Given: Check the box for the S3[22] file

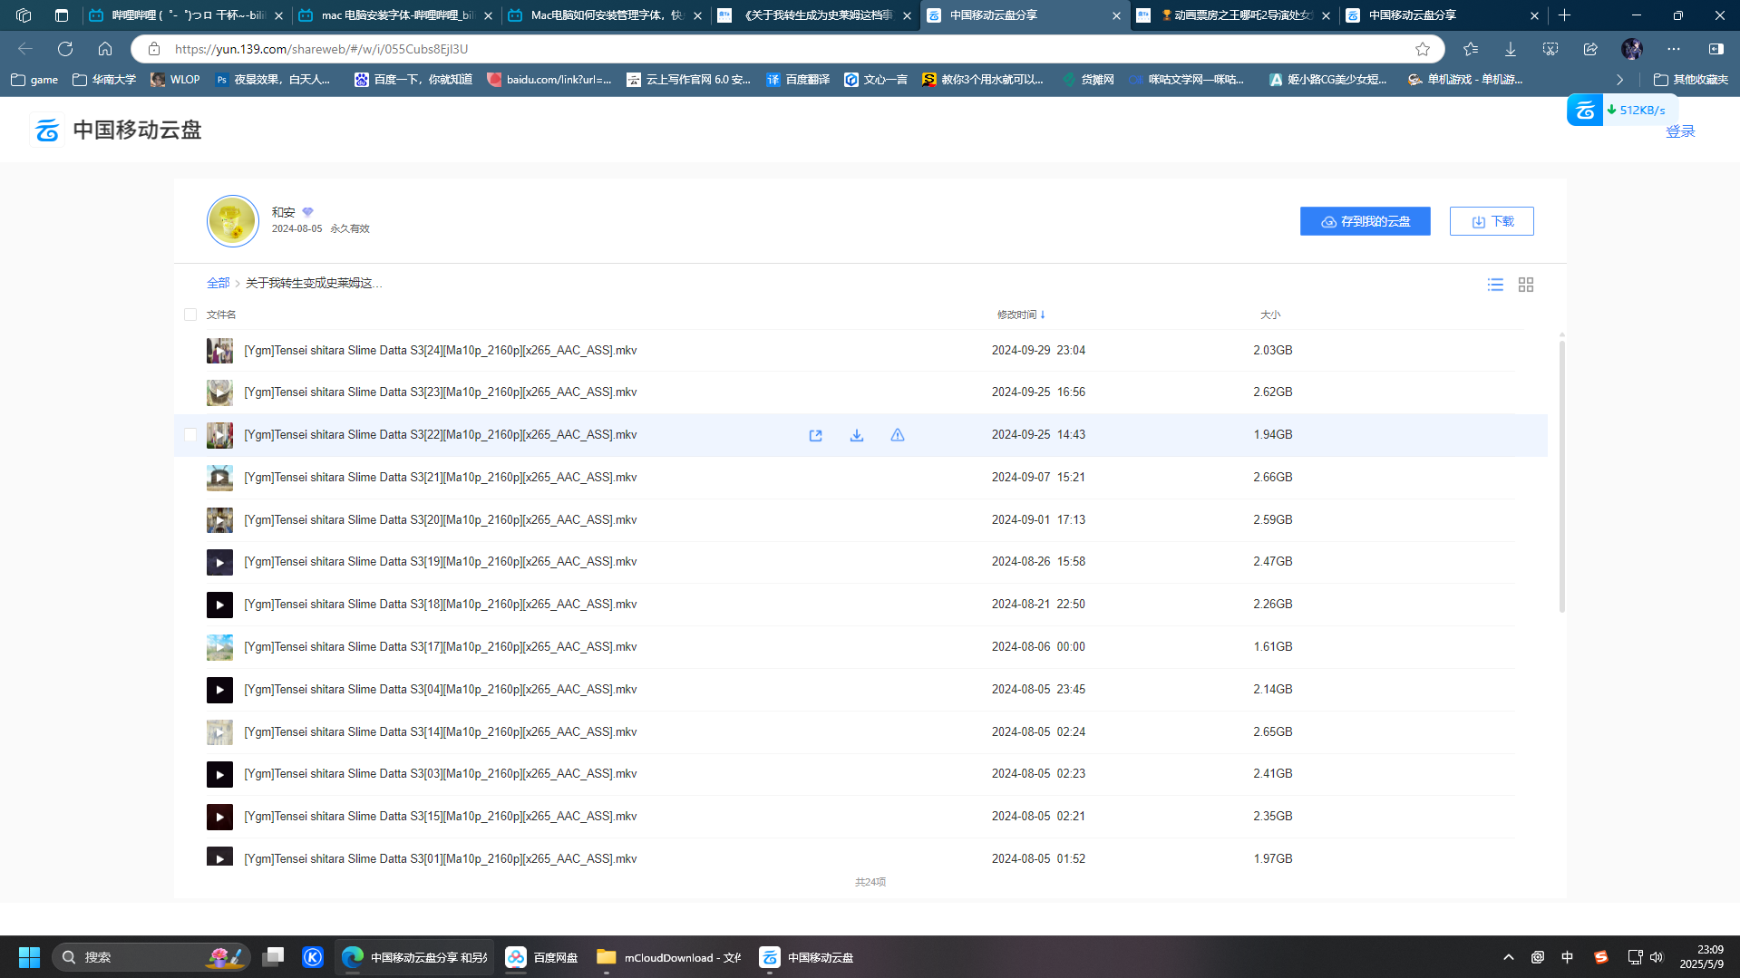Looking at the screenshot, I should tap(190, 435).
